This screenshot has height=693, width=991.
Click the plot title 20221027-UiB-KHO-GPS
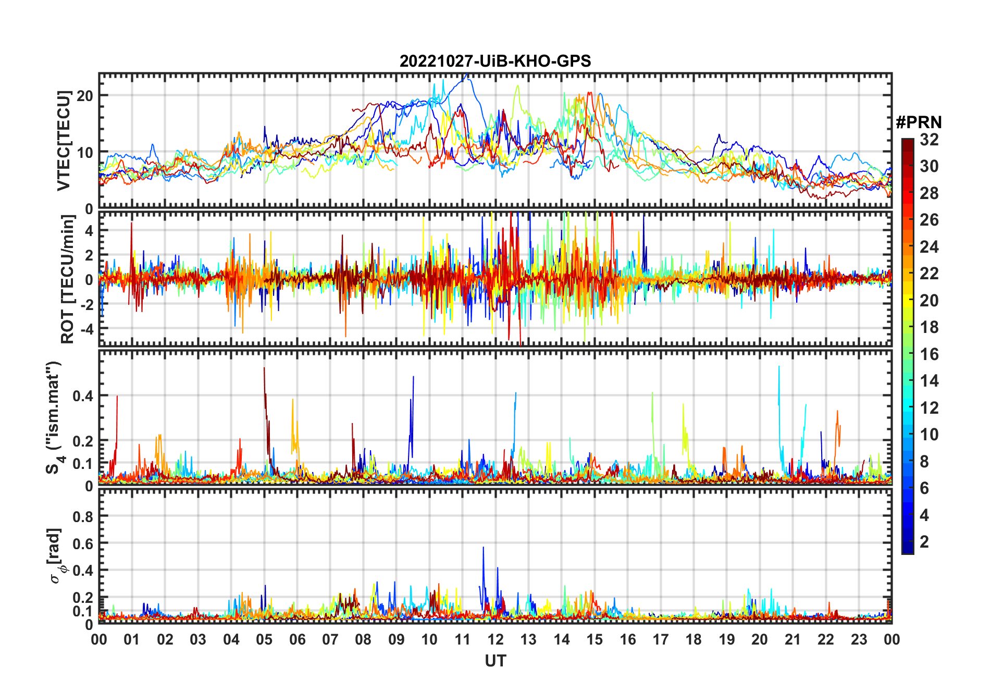[x=495, y=61]
